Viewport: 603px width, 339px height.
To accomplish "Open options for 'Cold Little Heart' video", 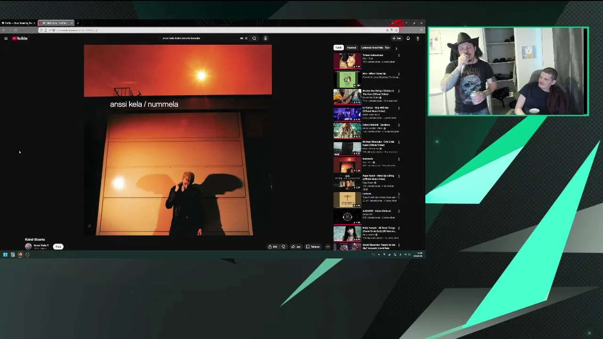I will 399,142.
